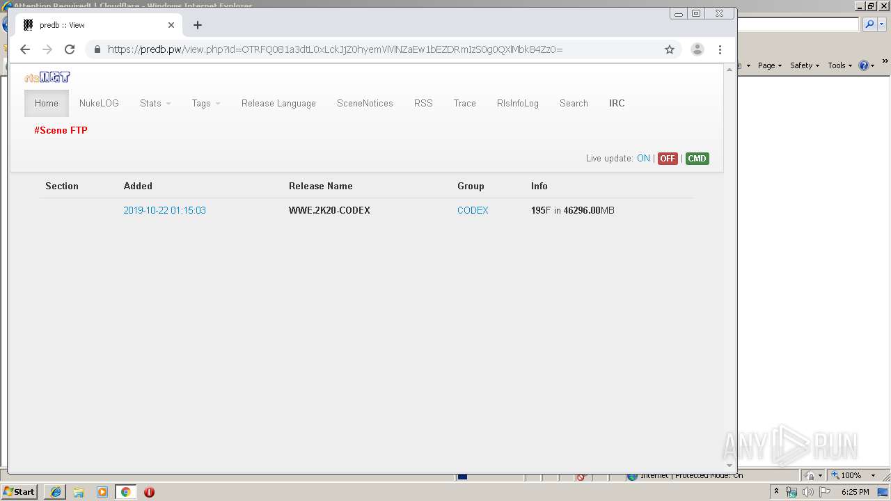Click the red Opera taskbar icon

tap(149, 492)
